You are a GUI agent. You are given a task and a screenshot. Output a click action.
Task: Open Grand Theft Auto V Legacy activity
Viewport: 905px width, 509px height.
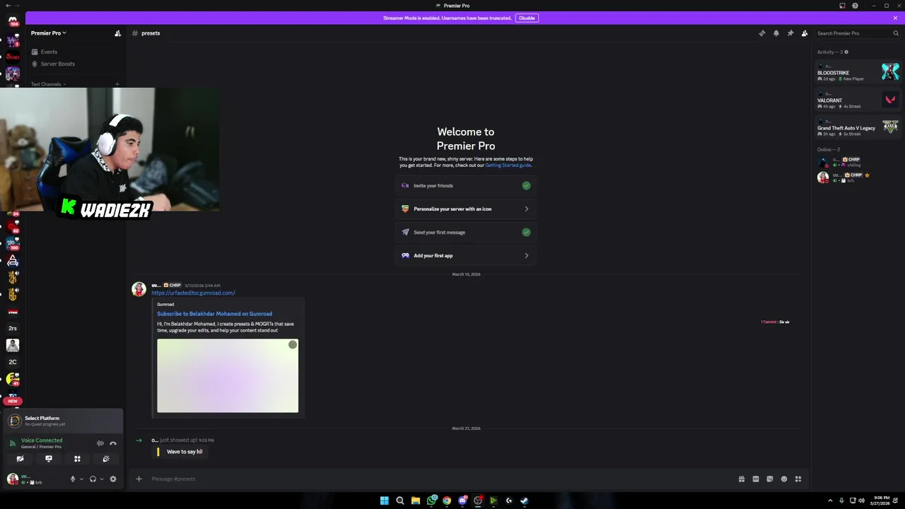pyautogui.click(x=858, y=127)
